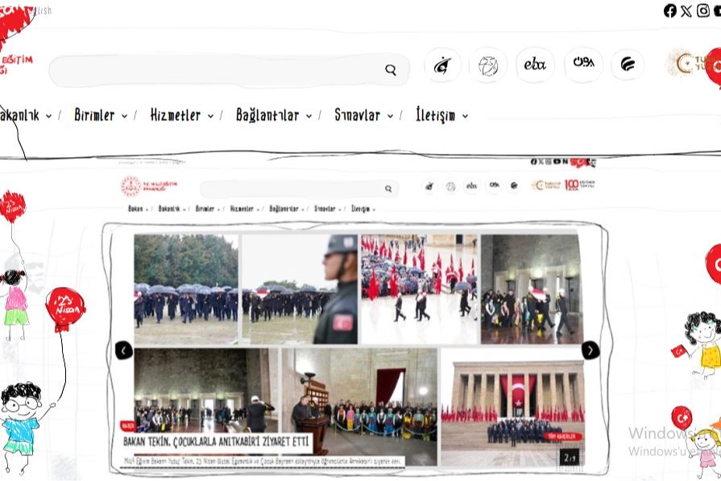The image size is (721, 481).
Task: Expand the large Bağlantılar dropdown menu
Action: coord(273,115)
